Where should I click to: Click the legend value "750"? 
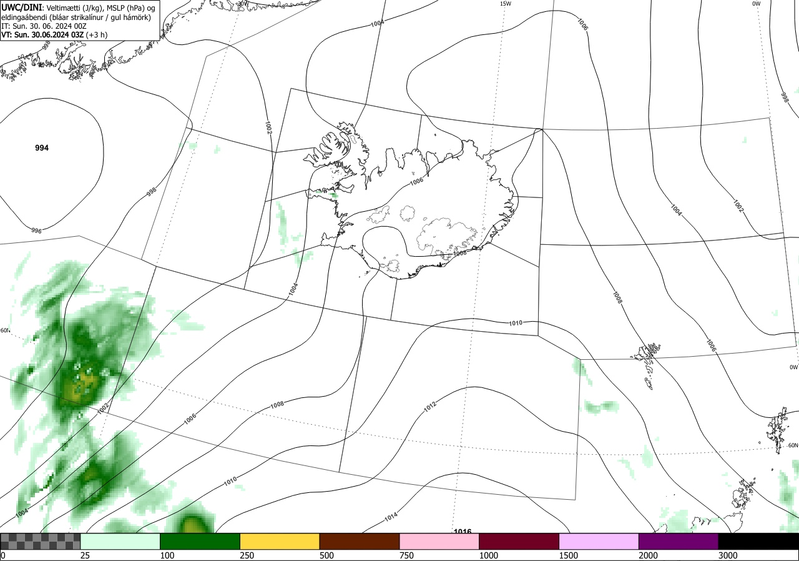(x=407, y=555)
